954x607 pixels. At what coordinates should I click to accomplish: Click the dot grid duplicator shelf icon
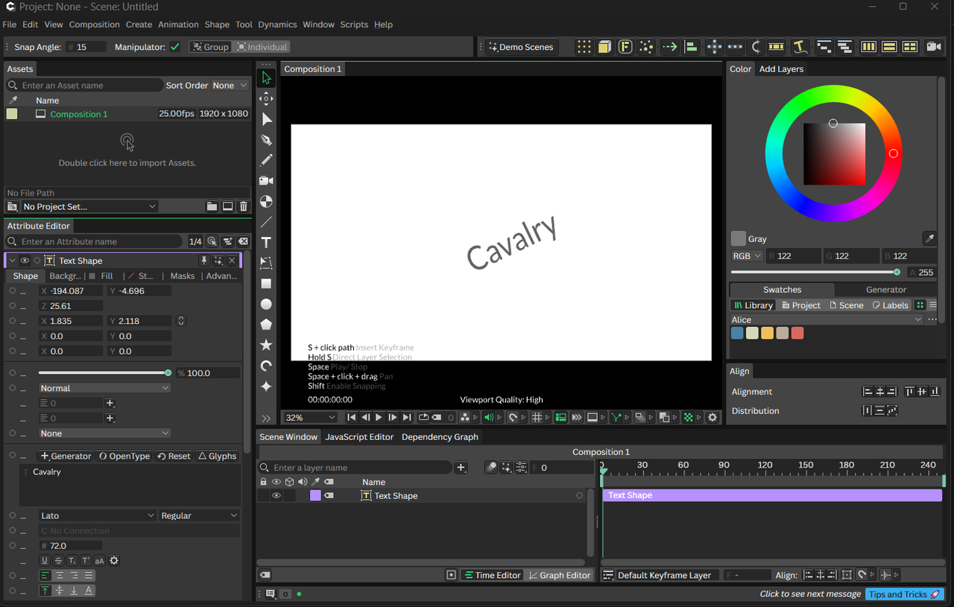click(584, 47)
